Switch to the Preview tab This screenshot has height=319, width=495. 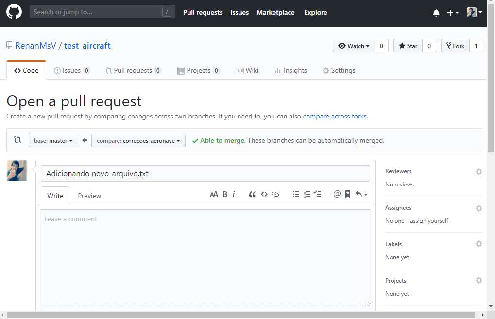(x=89, y=196)
